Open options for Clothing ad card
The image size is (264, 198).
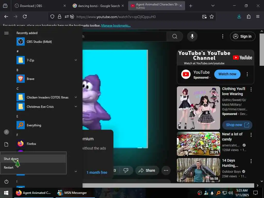pos(251,89)
